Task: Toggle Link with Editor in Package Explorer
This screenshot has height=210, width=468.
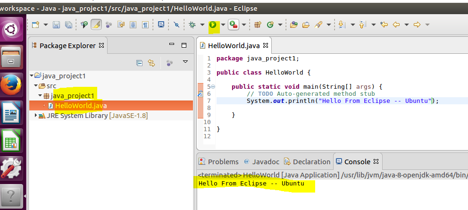Action: coord(151,63)
